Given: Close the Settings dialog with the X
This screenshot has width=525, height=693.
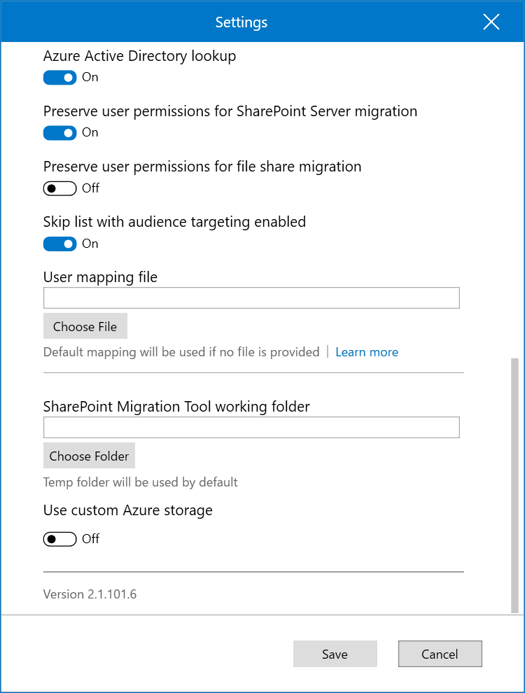Looking at the screenshot, I should 491,22.
